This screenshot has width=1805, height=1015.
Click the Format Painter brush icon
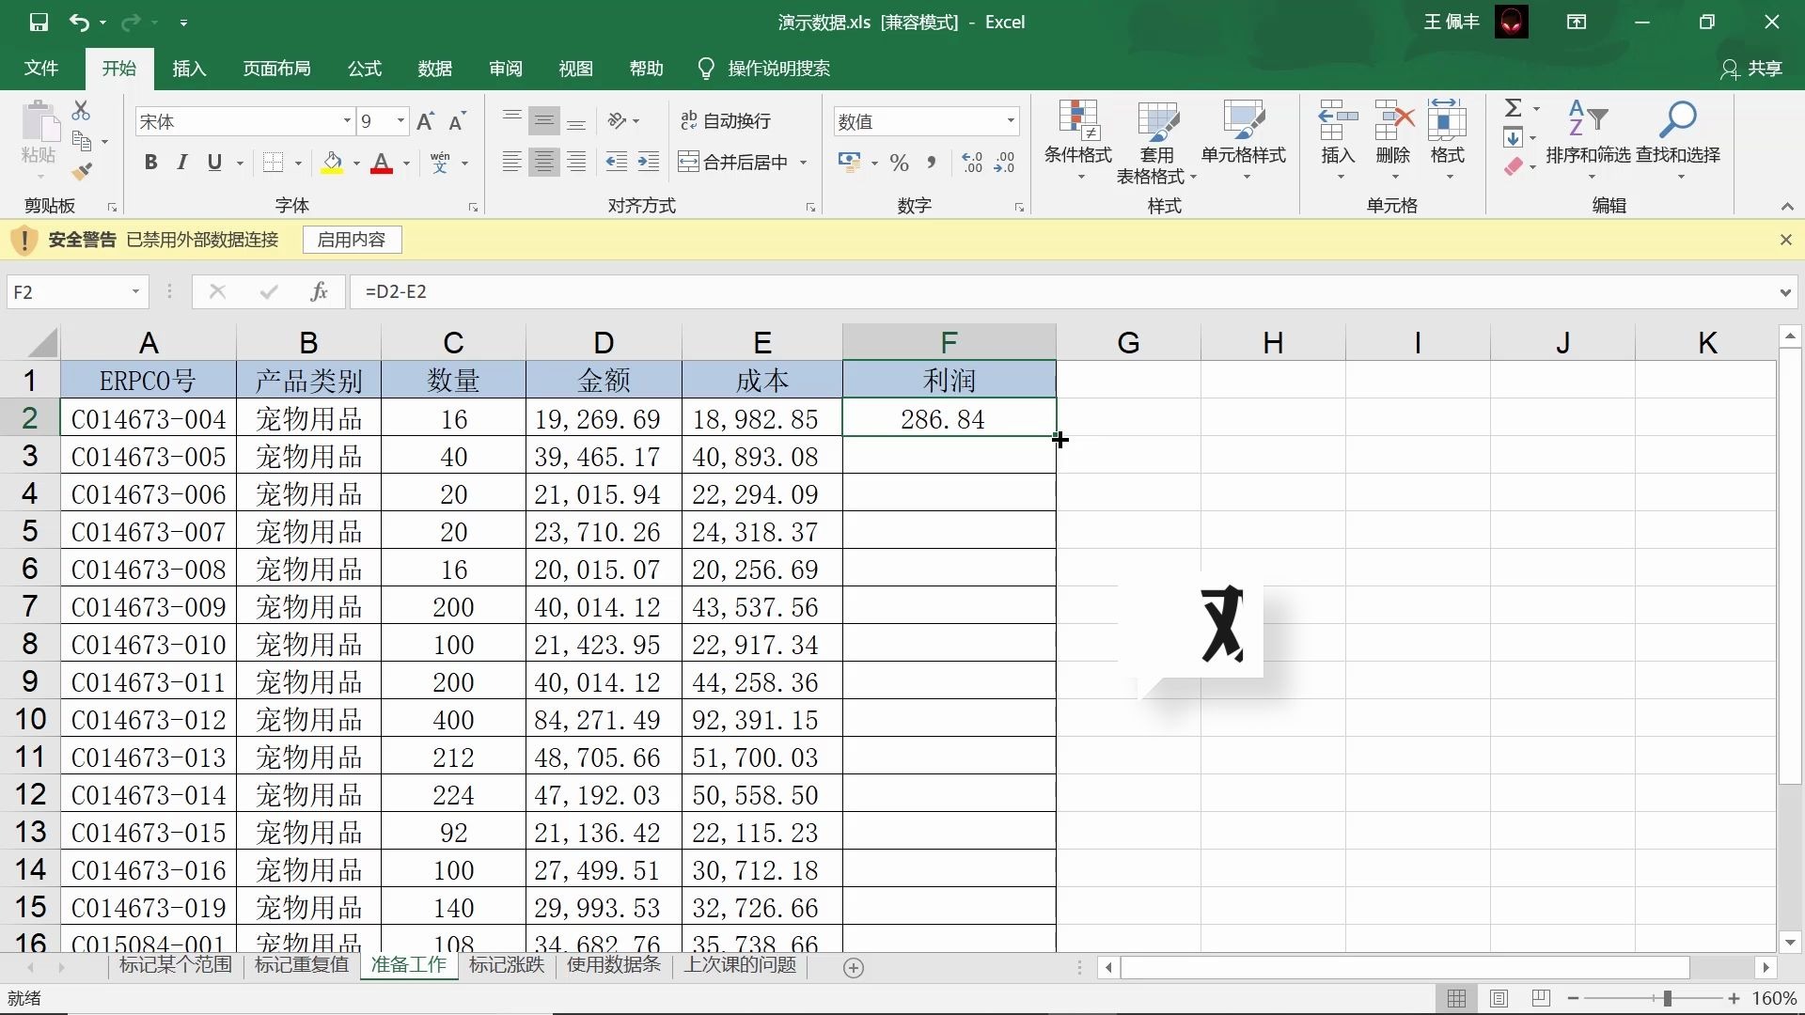[82, 172]
